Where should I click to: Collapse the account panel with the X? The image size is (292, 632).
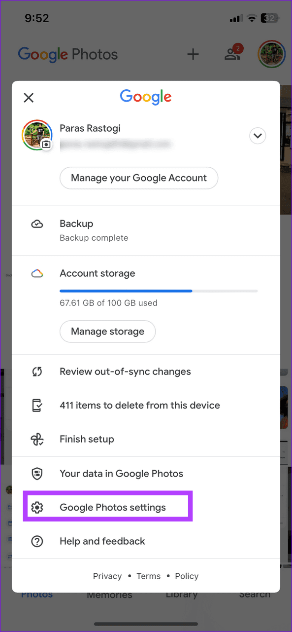(x=29, y=98)
